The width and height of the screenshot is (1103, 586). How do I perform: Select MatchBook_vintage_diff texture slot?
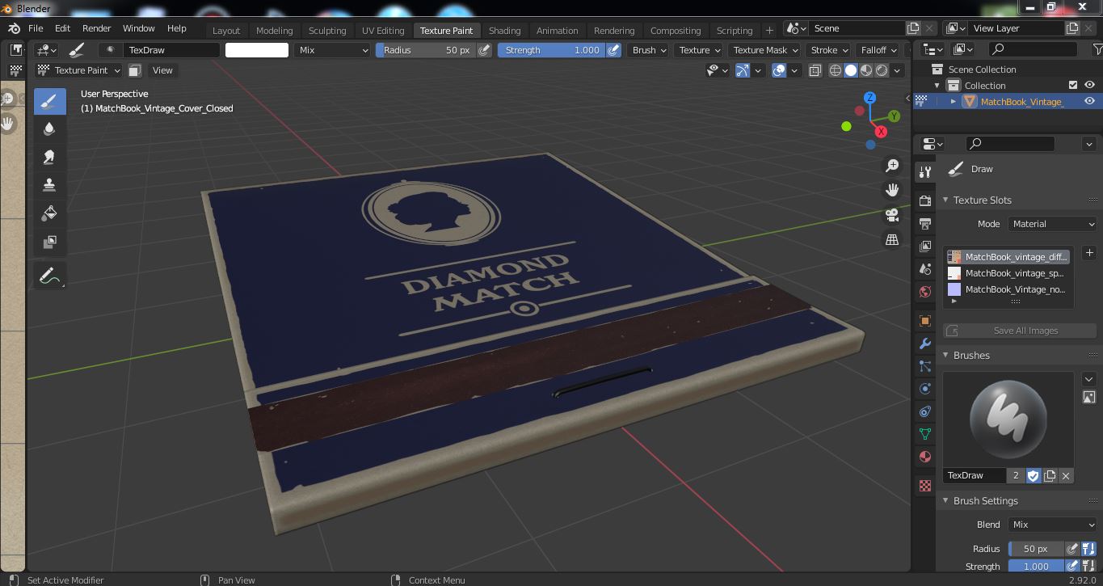(x=1008, y=257)
